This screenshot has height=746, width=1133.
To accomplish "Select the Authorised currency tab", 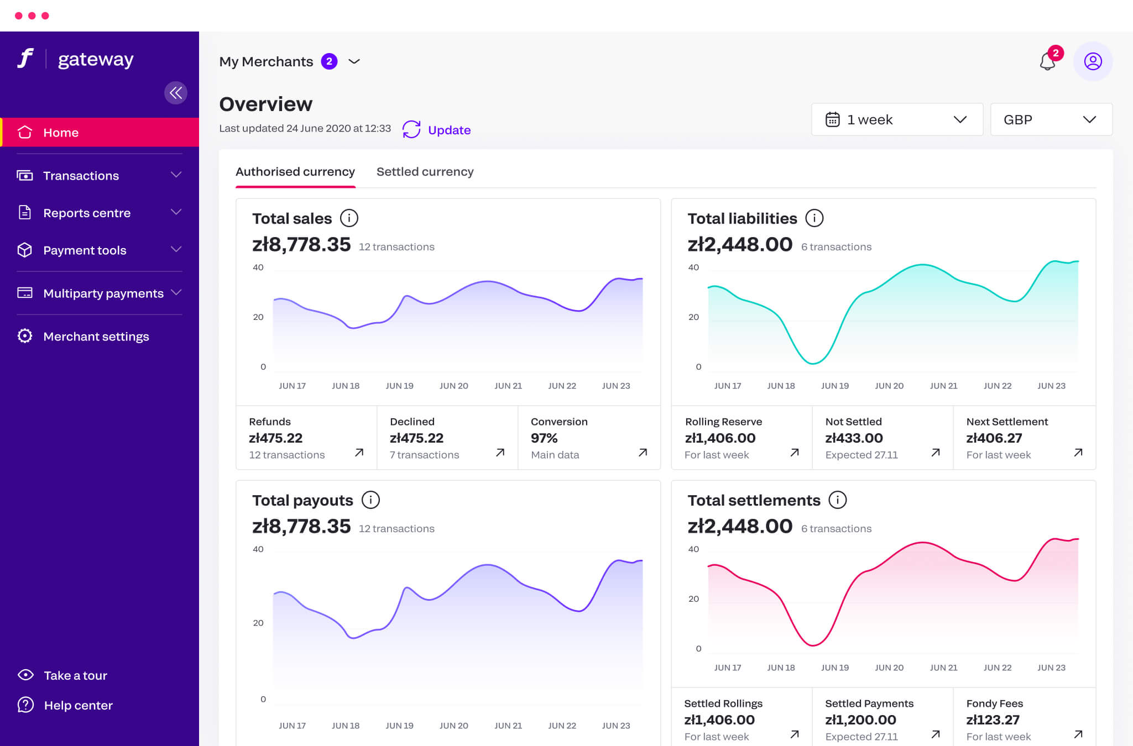I will [x=295, y=172].
